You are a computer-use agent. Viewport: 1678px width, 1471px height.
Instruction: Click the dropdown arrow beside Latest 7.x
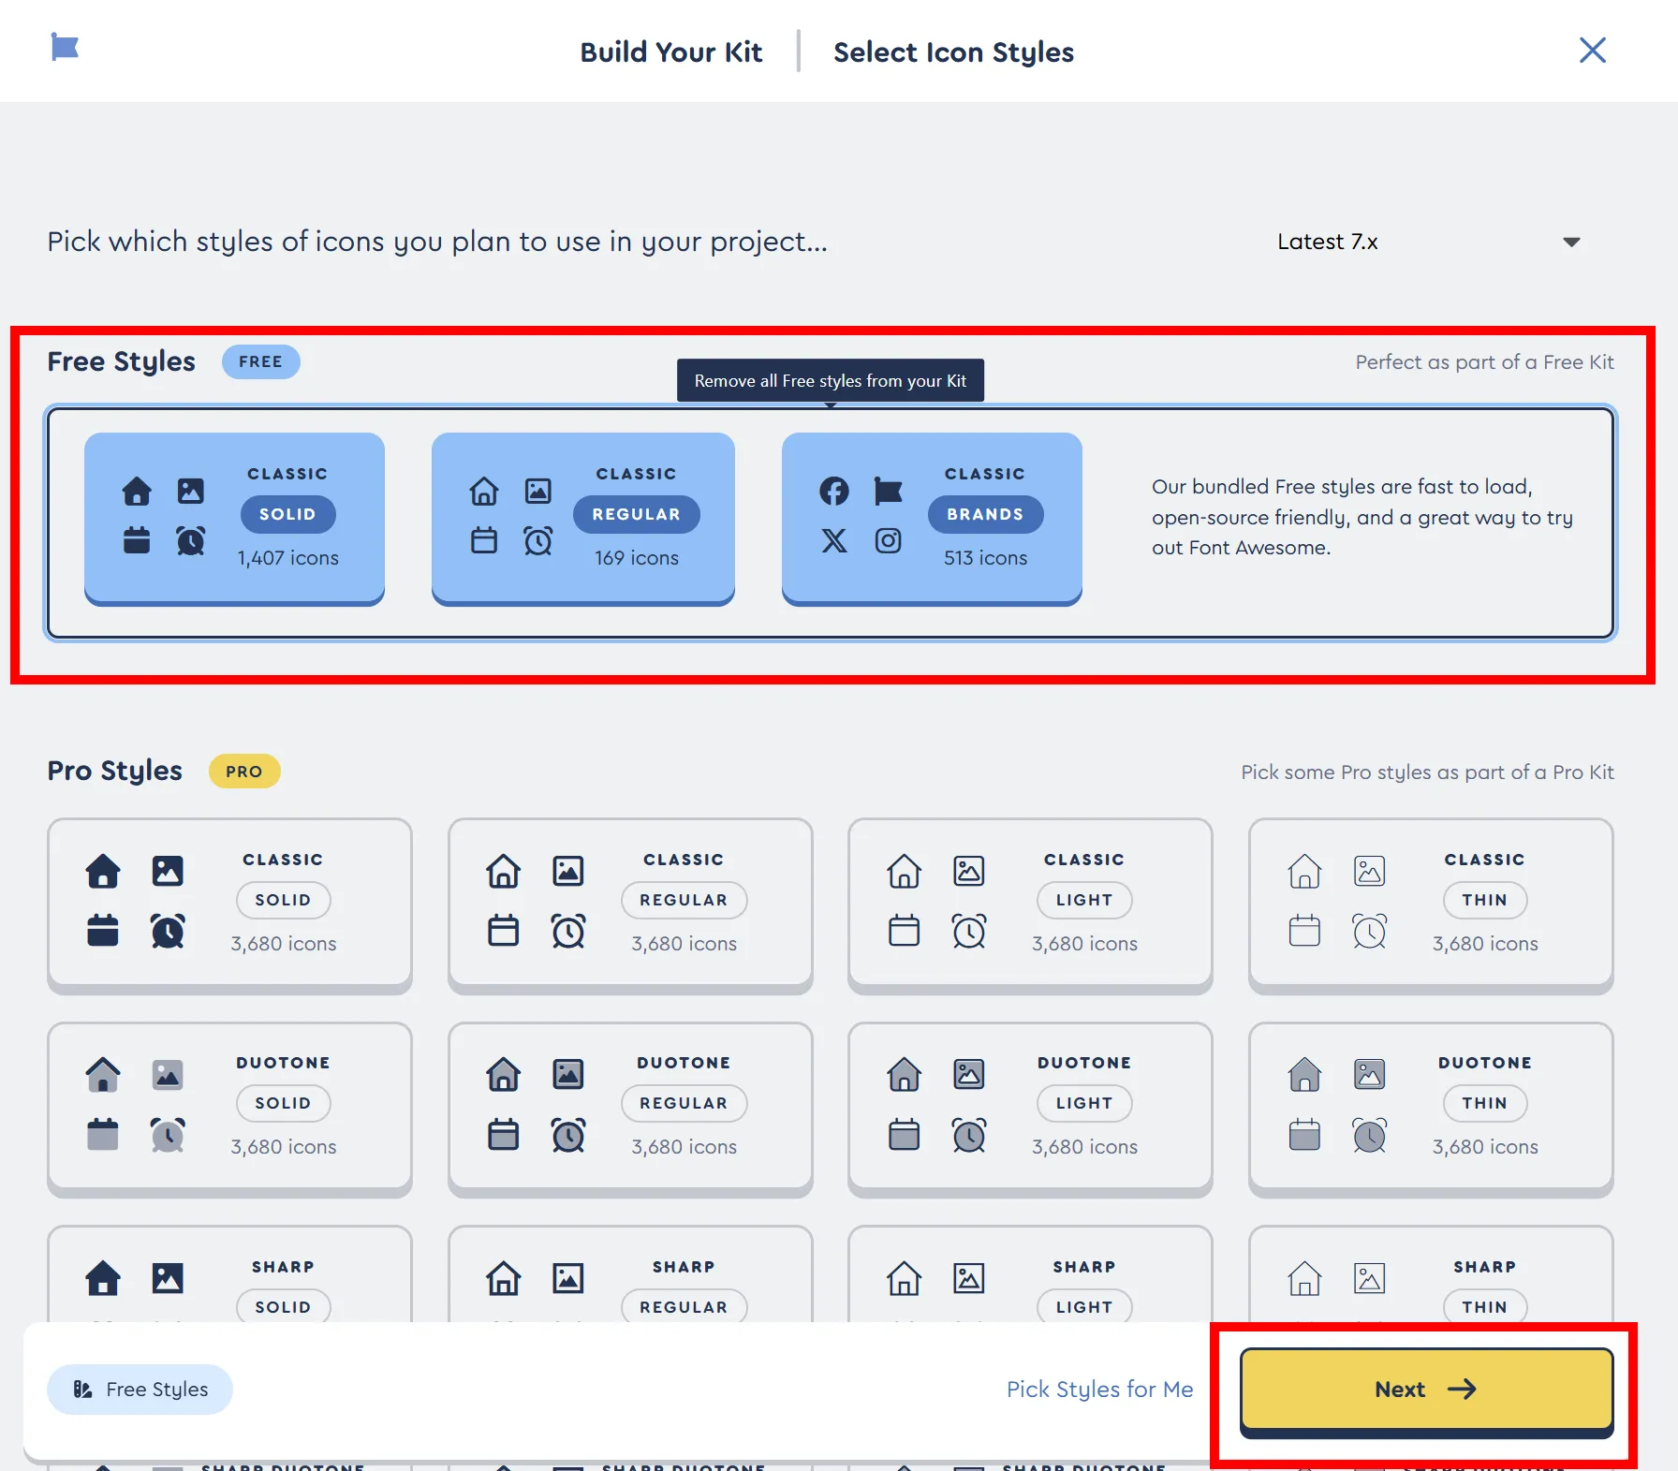point(1571,243)
